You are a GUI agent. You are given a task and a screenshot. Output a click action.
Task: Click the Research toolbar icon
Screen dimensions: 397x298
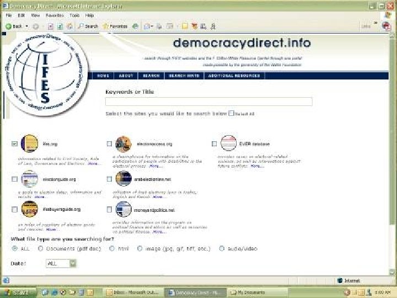203,26
